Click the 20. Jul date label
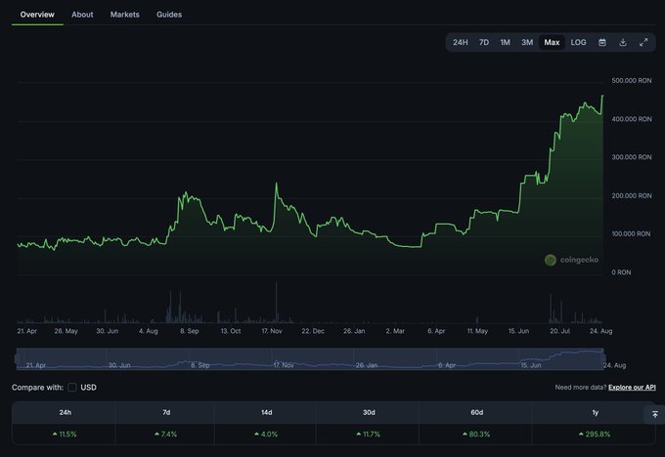 (x=559, y=331)
